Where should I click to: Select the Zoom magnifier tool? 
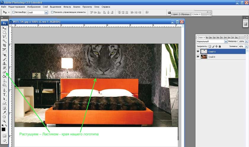pos(4,121)
